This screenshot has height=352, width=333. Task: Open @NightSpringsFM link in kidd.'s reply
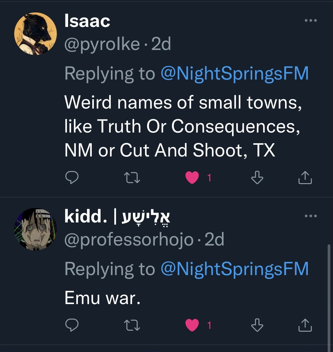tap(234, 269)
